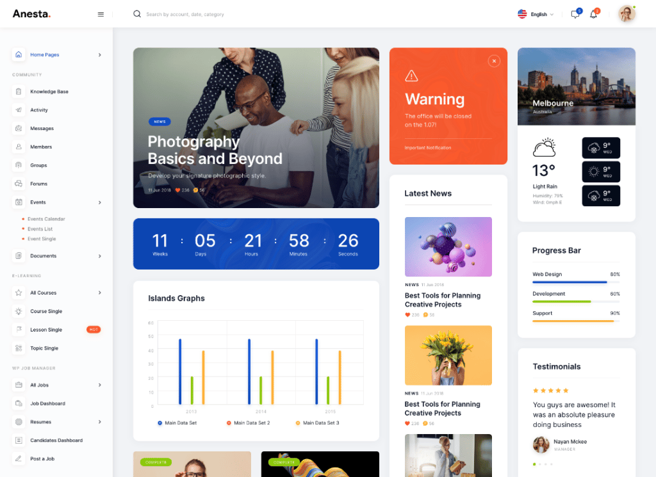
Task: Click the Candidates Dashboard icon
Action: pyautogui.click(x=19, y=440)
